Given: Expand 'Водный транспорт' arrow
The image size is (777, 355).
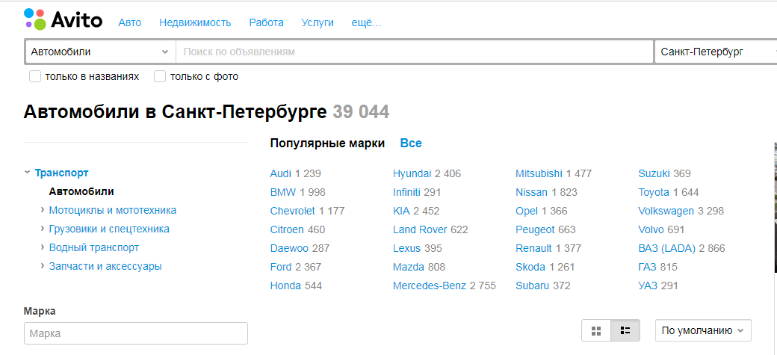Looking at the screenshot, I should click(43, 247).
